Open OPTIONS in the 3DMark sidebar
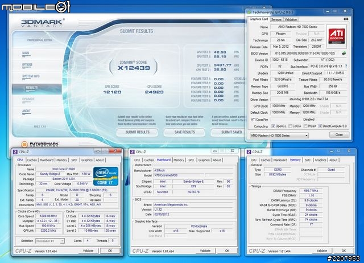 tap(27, 65)
